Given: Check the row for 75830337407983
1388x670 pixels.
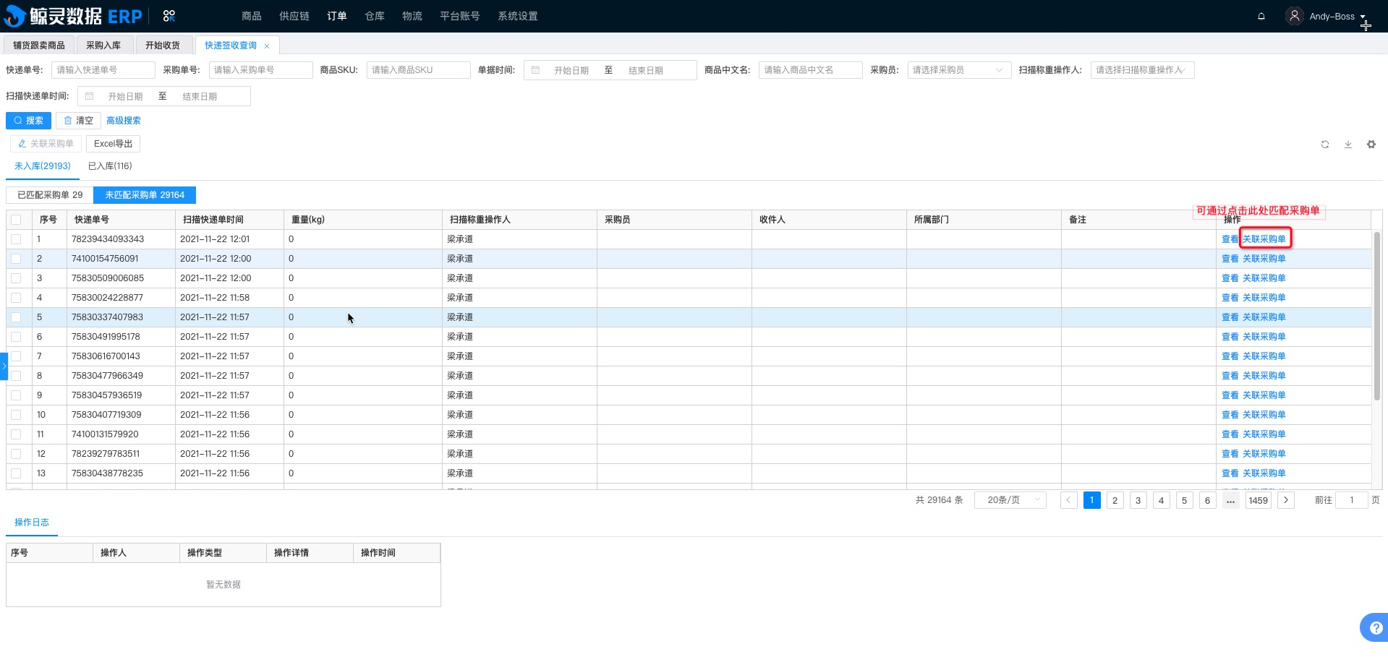Looking at the screenshot, I should click(x=16, y=317).
